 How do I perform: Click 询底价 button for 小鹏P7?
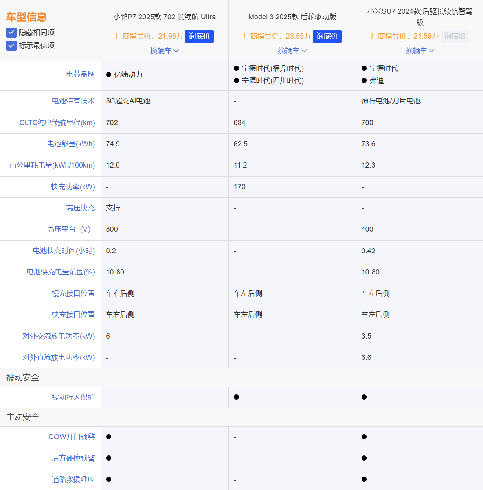199,36
